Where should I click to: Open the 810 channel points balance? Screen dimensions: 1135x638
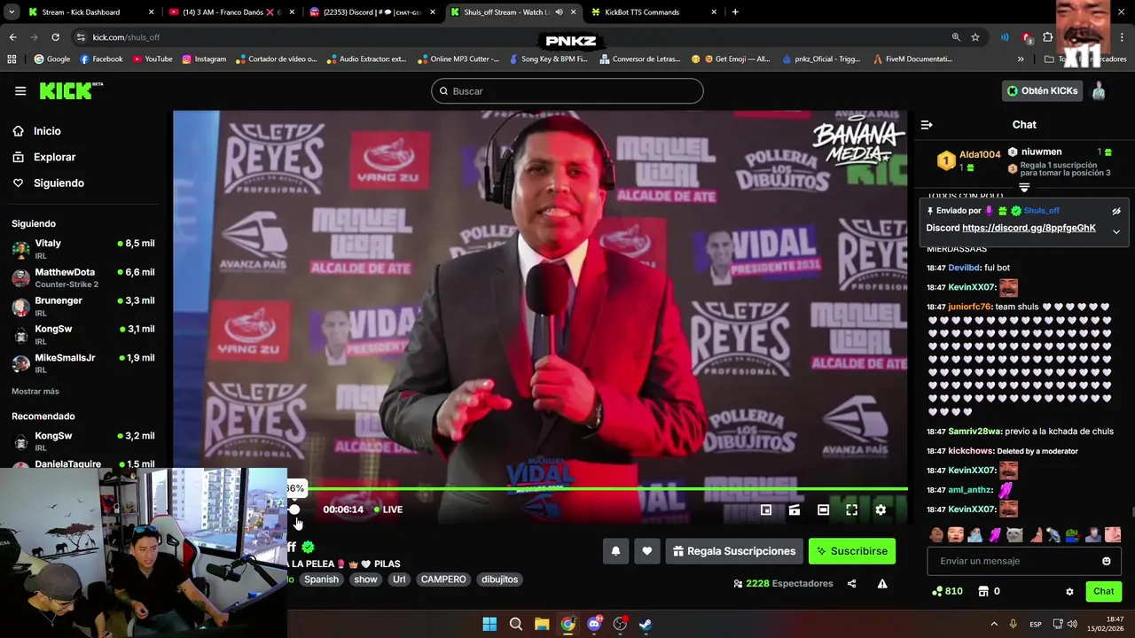pos(947,591)
